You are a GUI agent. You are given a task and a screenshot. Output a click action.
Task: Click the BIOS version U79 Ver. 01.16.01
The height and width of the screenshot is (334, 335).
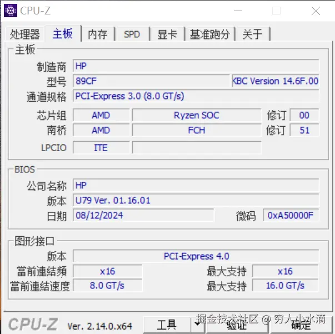pos(196,200)
